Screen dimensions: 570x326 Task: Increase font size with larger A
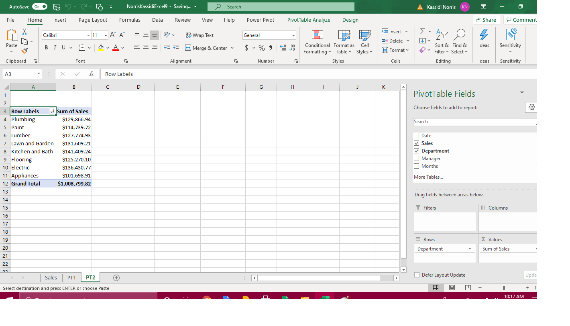click(x=113, y=35)
